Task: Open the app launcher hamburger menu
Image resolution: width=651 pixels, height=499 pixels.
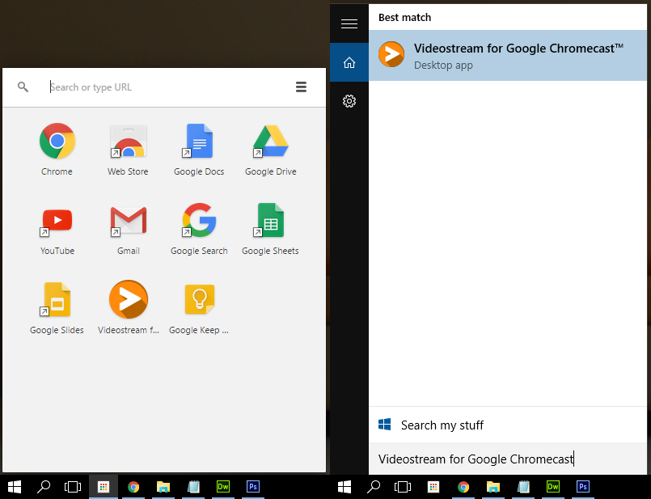Action: tap(301, 87)
